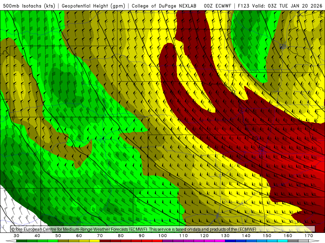Click the legend value 40
The image size is (325, 243).
[x=37, y=236]
